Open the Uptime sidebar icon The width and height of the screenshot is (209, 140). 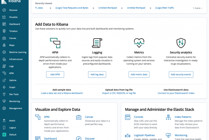(4, 80)
